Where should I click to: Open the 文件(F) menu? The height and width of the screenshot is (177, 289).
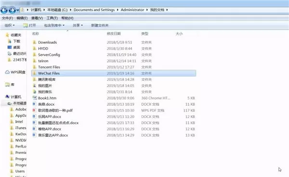coord(7,18)
